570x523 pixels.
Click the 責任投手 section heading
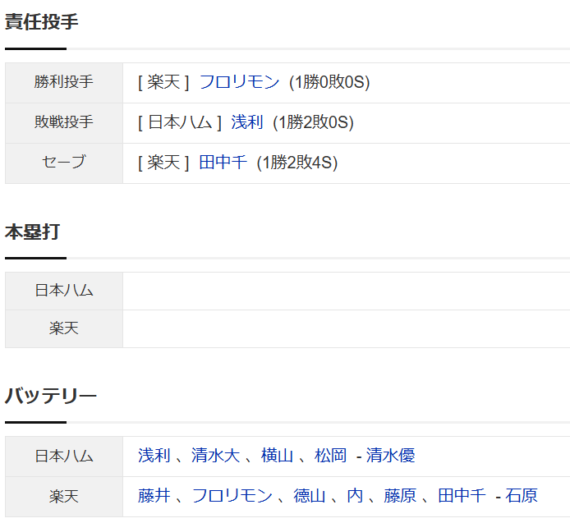[x=41, y=22]
